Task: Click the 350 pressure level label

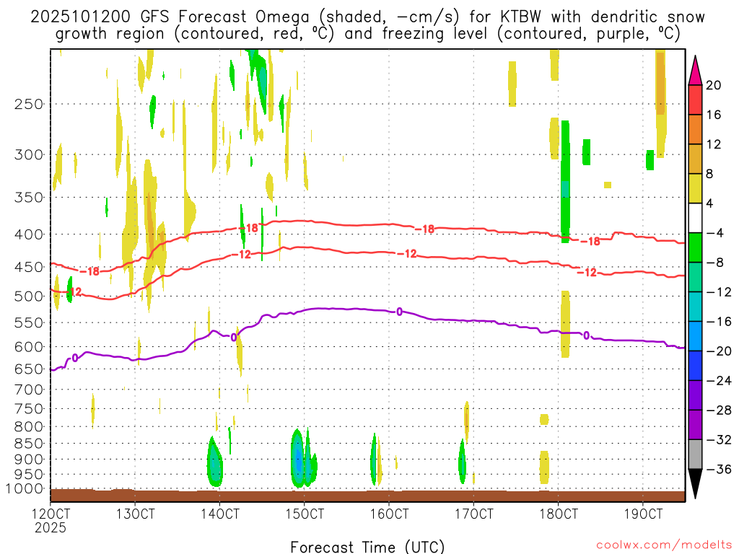Action: [x=29, y=197]
